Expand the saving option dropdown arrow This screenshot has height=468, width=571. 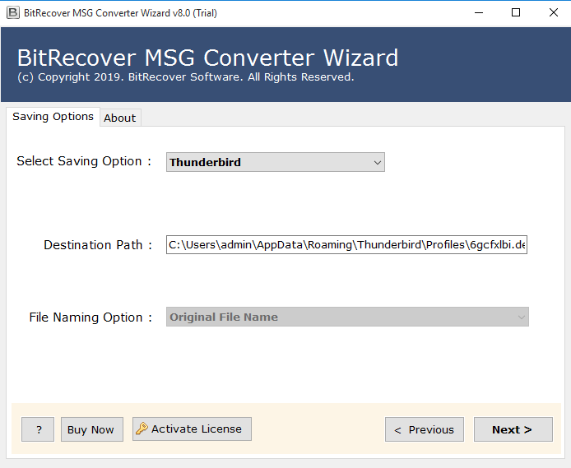377,162
